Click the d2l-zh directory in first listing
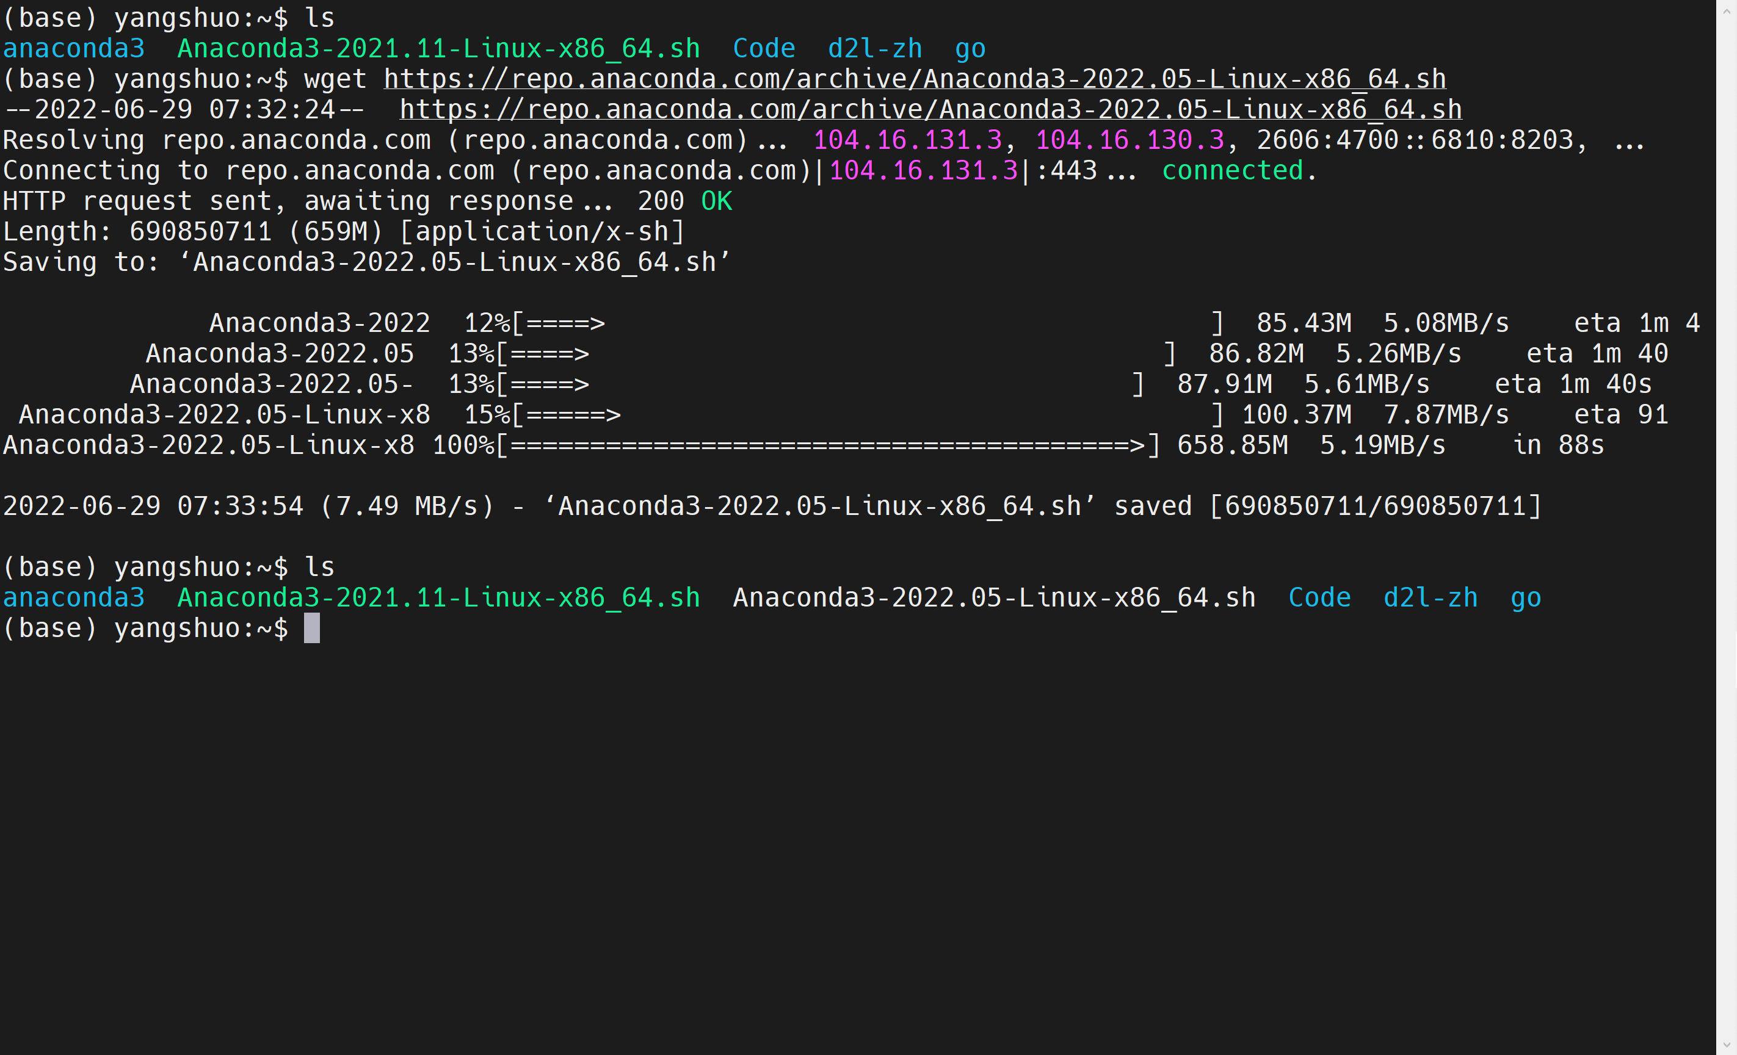 pyautogui.click(x=874, y=49)
